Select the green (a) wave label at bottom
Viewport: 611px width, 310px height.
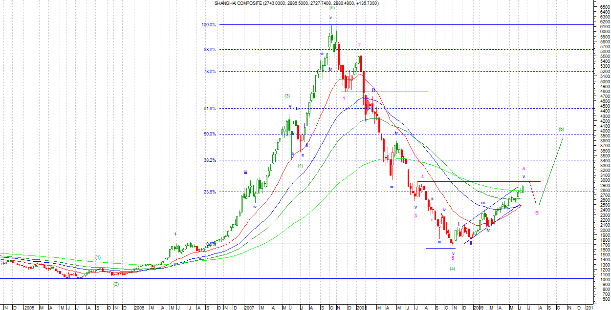coord(452,269)
